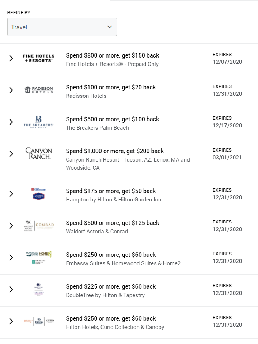Click the Radisson Hotels logo
This screenshot has width=258, height=344.
point(38,90)
